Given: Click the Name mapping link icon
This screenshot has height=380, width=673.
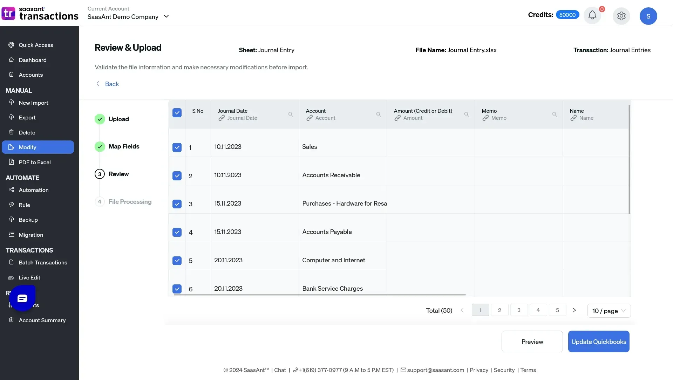Looking at the screenshot, I should tap(573, 118).
